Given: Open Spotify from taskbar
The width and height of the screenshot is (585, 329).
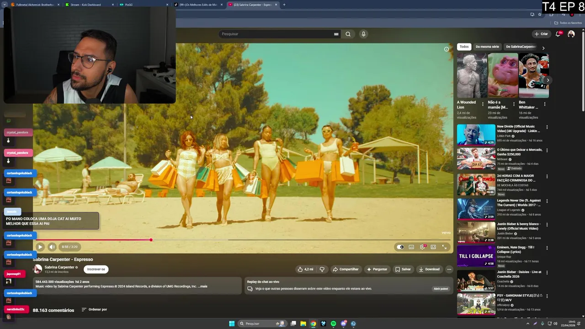Looking at the screenshot, I should [333, 324].
